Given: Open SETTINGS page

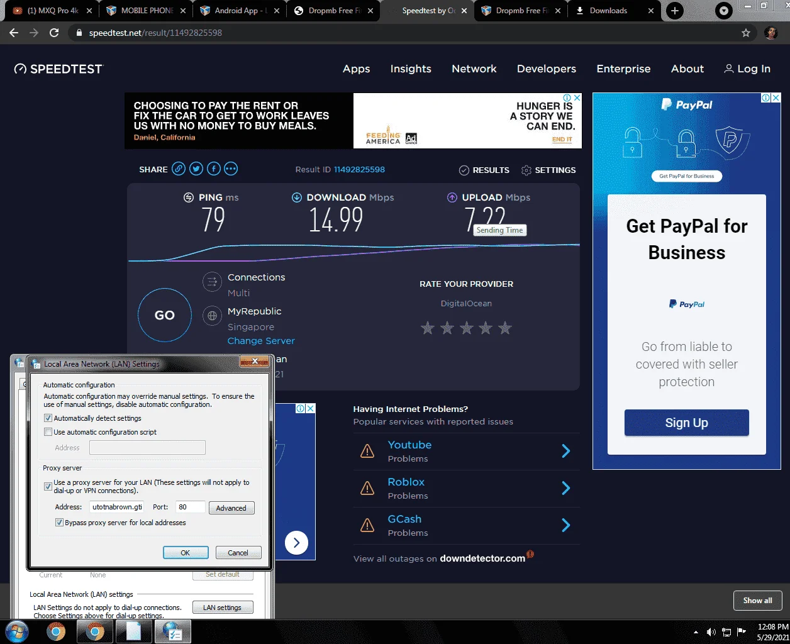Looking at the screenshot, I should pyautogui.click(x=548, y=170).
